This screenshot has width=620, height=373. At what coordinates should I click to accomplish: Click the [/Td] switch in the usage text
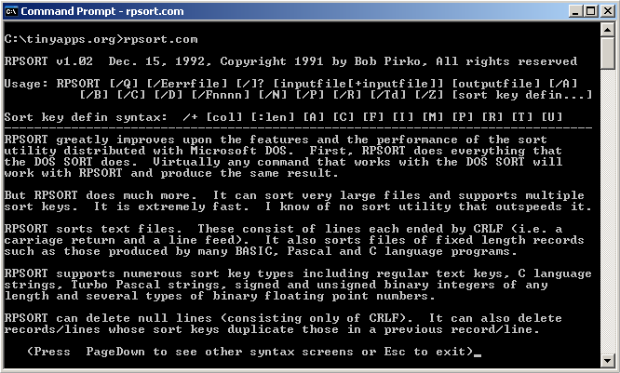click(387, 95)
